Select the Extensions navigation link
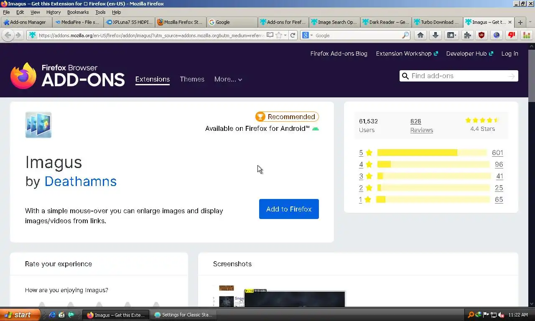This screenshot has height=321, width=535. (152, 79)
